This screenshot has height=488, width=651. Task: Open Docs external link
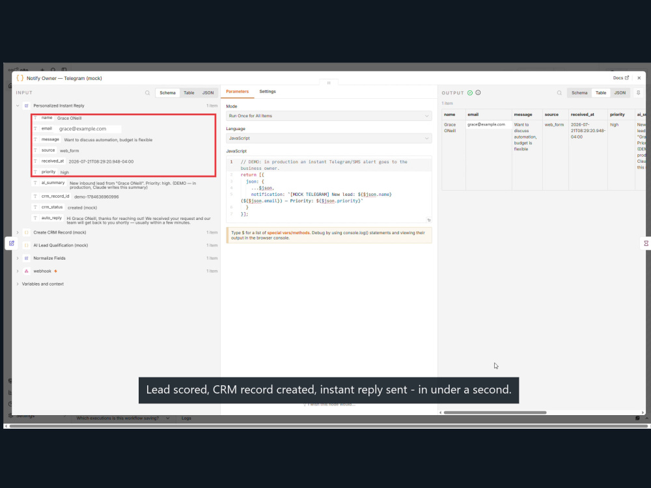(x=620, y=78)
